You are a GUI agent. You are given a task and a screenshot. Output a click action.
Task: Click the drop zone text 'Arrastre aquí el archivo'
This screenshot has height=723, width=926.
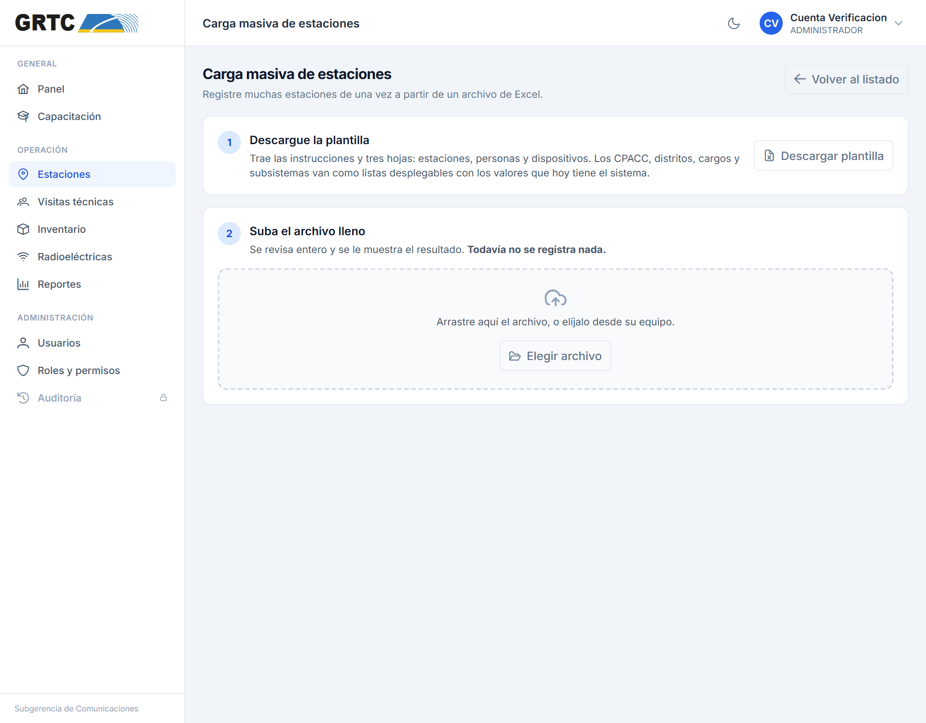492,322
